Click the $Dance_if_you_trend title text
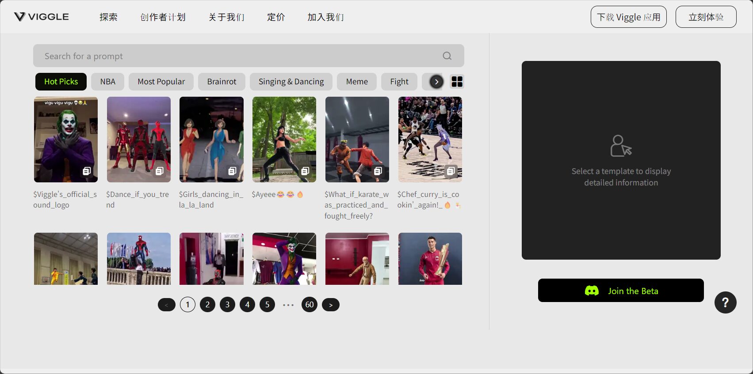The height and width of the screenshot is (374, 753). (138, 200)
